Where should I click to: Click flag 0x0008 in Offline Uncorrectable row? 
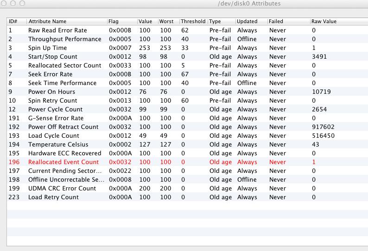(x=120, y=180)
